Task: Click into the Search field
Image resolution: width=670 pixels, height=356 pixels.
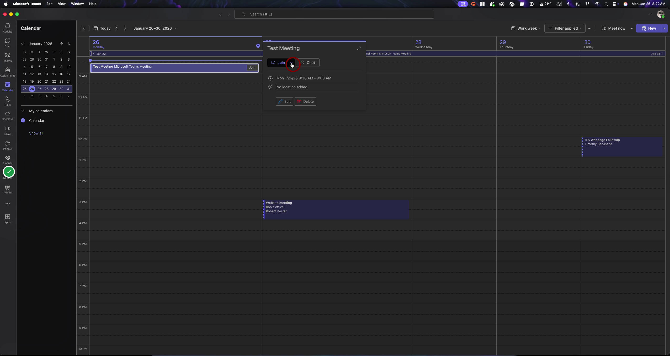Action: point(334,14)
